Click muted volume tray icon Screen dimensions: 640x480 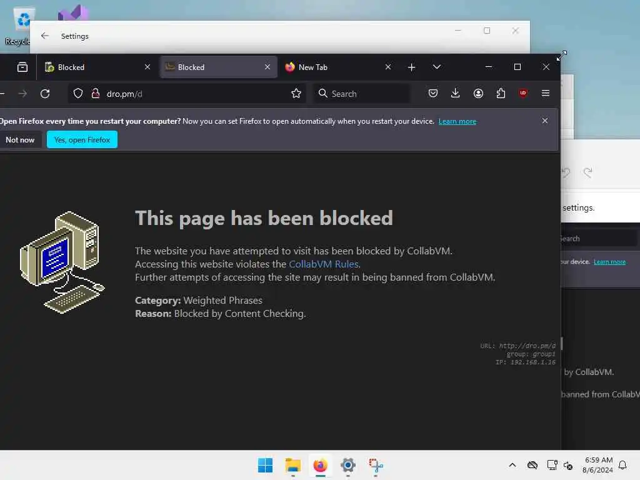568,465
